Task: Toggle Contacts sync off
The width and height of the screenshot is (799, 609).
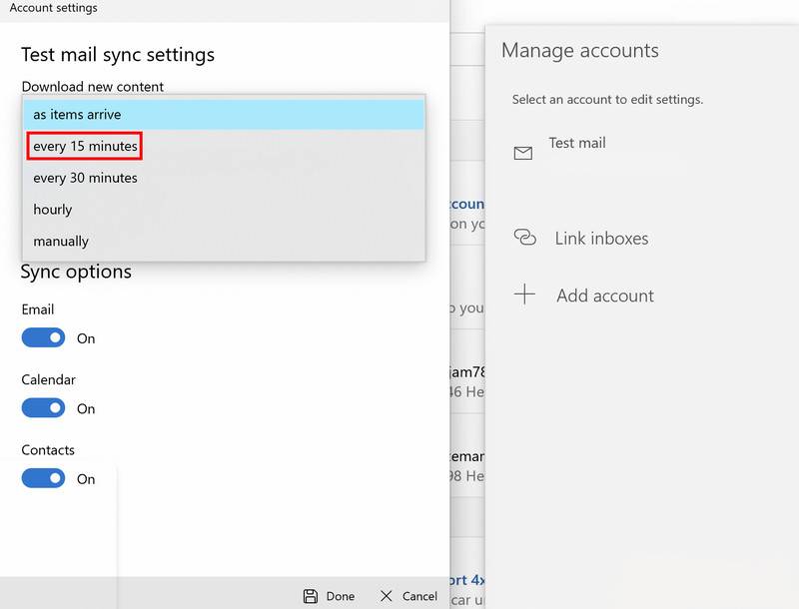Action: pos(43,478)
